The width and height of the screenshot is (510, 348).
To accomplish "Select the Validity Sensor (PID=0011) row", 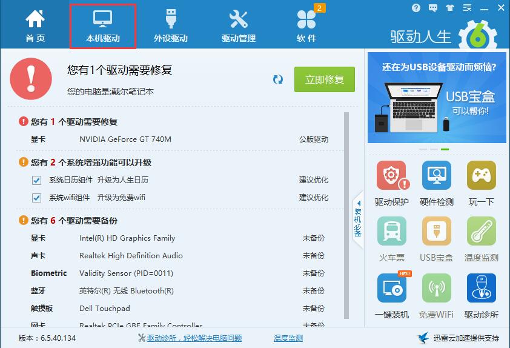I will click(x=178, y=273).
